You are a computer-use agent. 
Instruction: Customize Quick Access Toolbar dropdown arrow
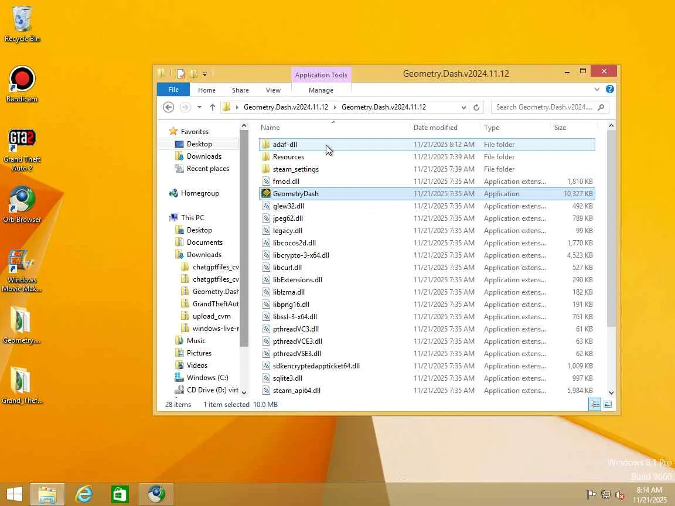pyautogui.click(x=204, y=74)
